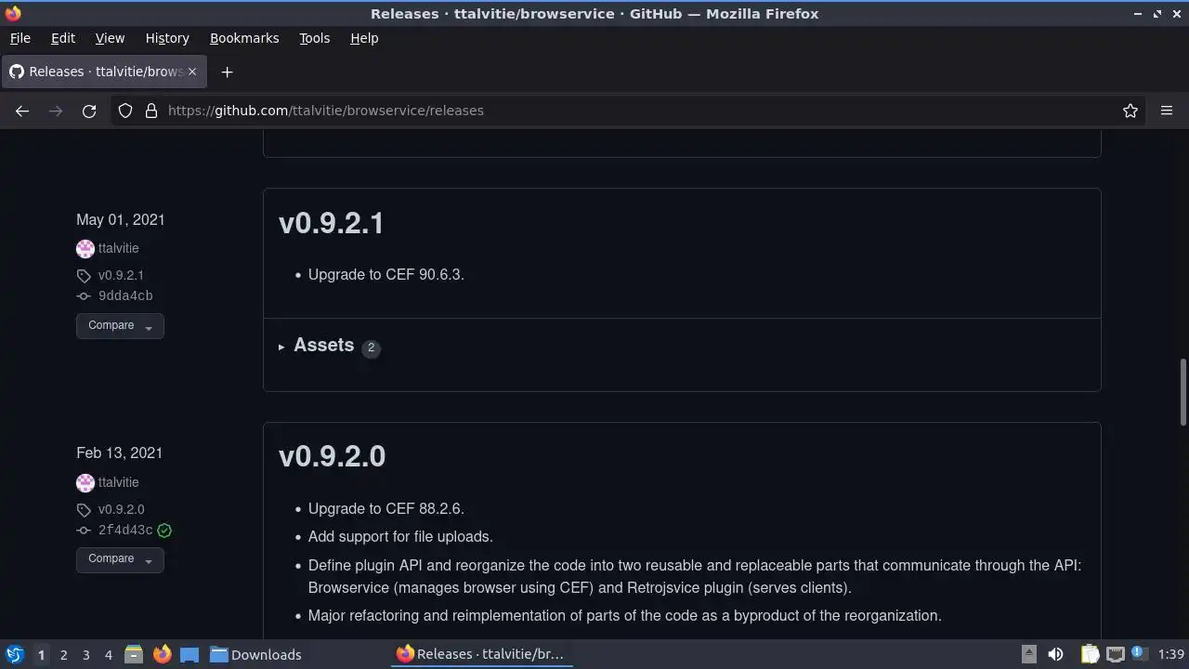1189x669 pixels.
Task: Click the blue show desktop icon
Action: [x=189, y=654]
